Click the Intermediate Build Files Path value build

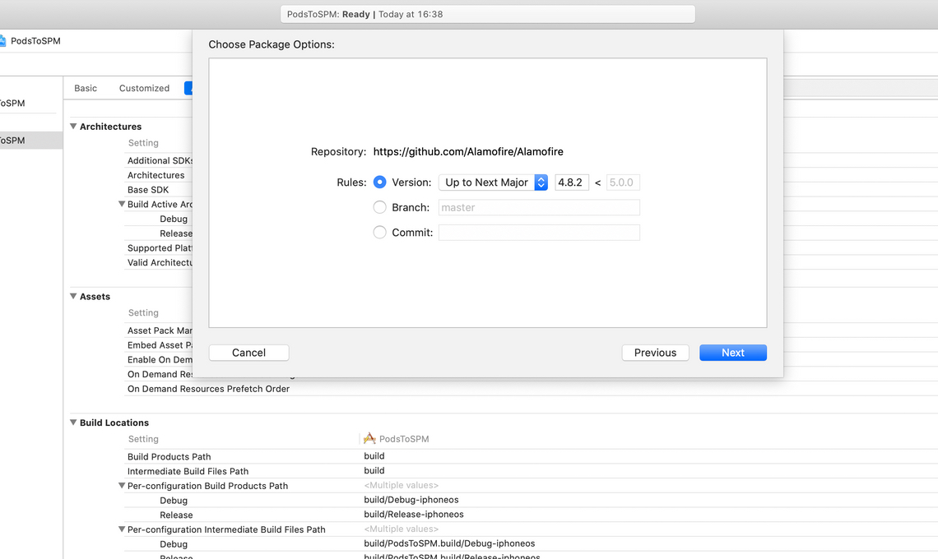tap(374, 470)
